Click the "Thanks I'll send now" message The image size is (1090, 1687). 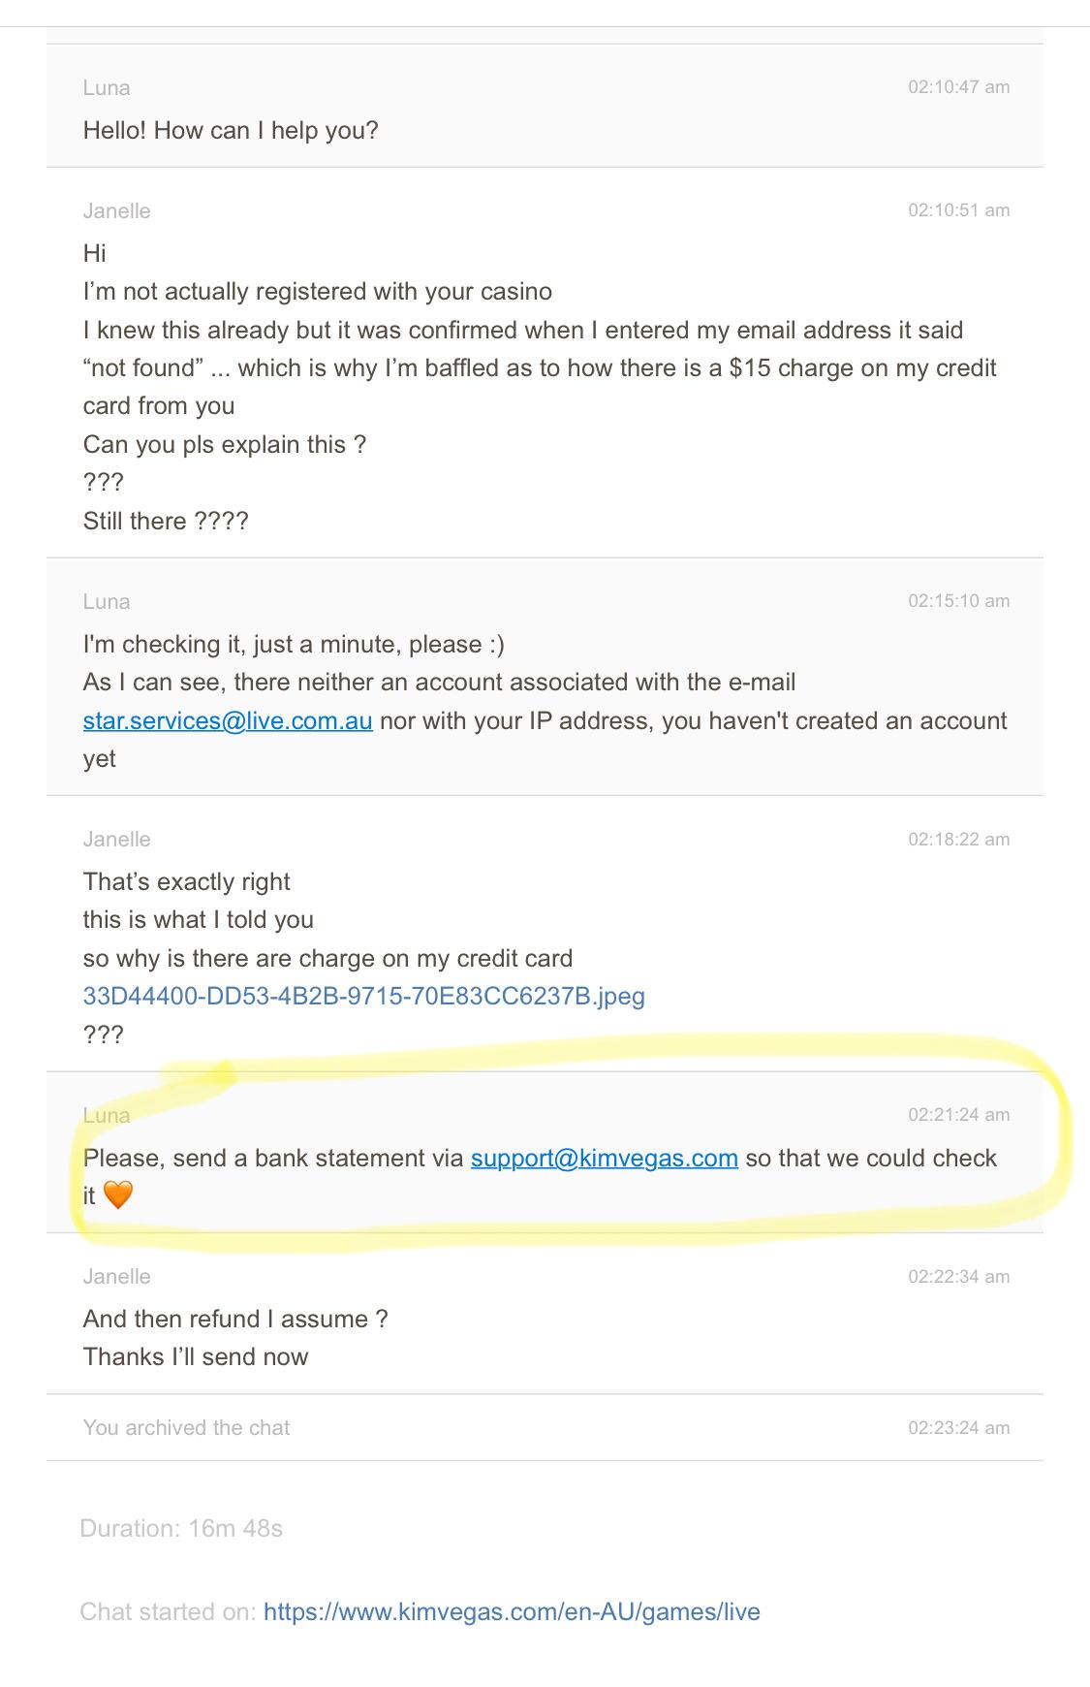[x=196, y=1356]
